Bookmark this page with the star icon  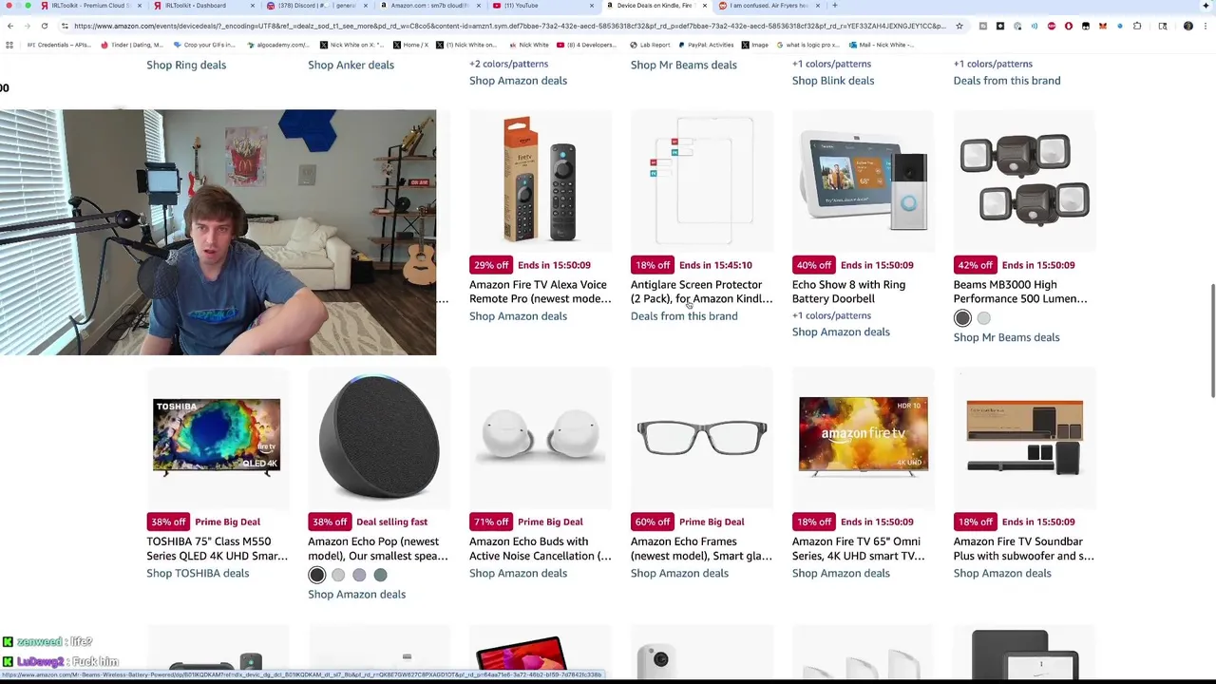[959, 26]
